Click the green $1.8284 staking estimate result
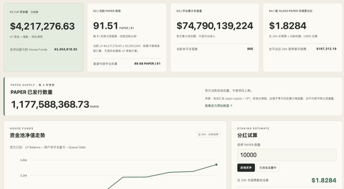 (324, 180)
